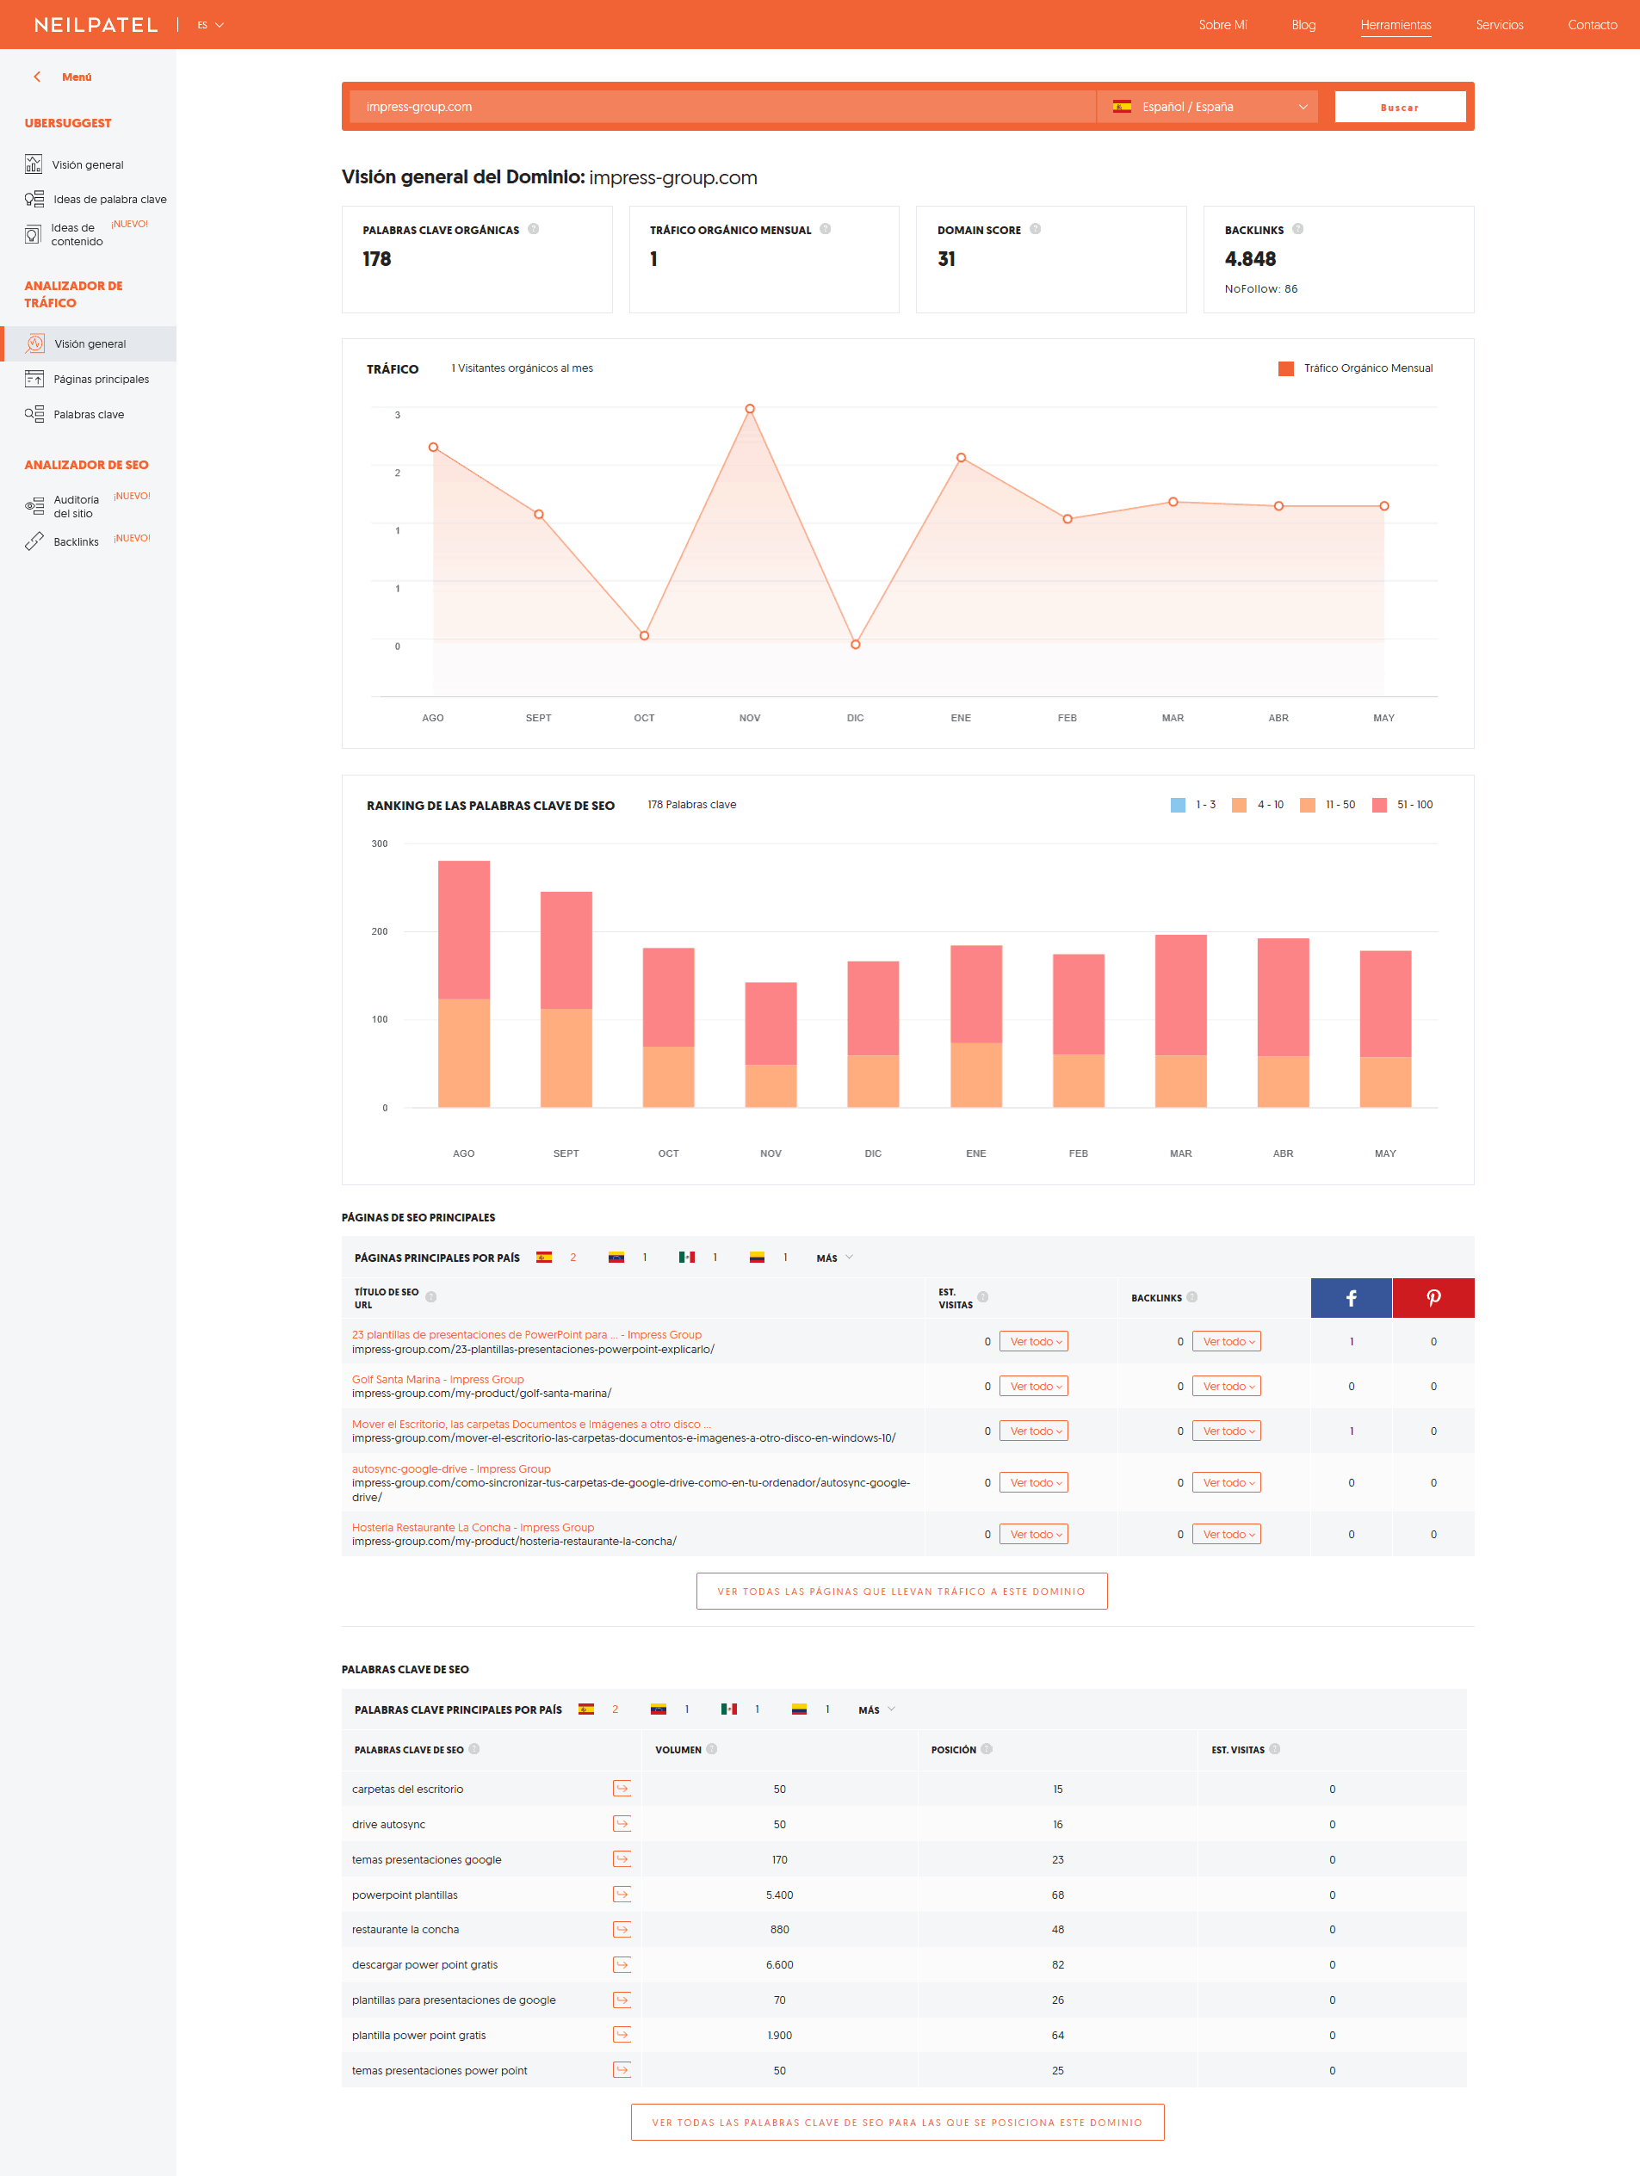
Task: Open Contacto in top navigation
Action: click(1592, 25)
